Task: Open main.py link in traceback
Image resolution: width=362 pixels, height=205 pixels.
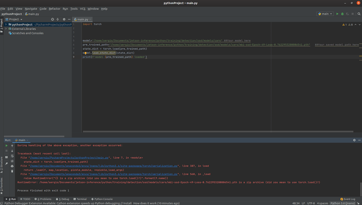Action: pos(69,158)
